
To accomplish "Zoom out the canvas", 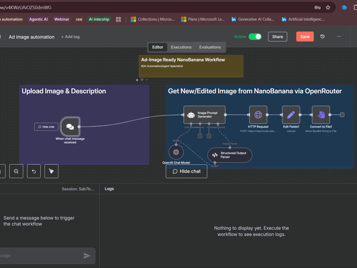I will click(16, 171).
